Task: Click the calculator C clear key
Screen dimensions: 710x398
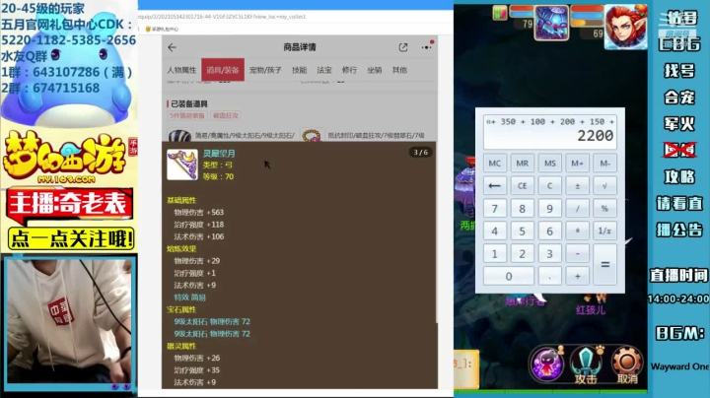Action: 549,186
